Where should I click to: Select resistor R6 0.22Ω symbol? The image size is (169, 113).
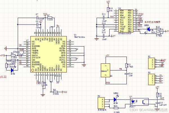coord(55,92)
